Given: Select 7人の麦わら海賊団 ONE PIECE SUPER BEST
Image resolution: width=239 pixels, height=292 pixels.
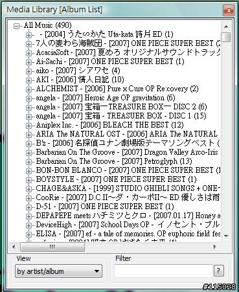Looking at the screenshot, I should click(x=128, y=43).
